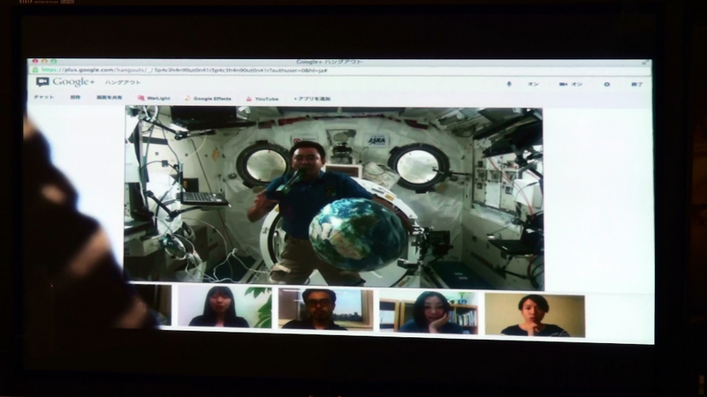
Task: Click + アプリを追加 to add apps
Action: [x=312, y=99]
